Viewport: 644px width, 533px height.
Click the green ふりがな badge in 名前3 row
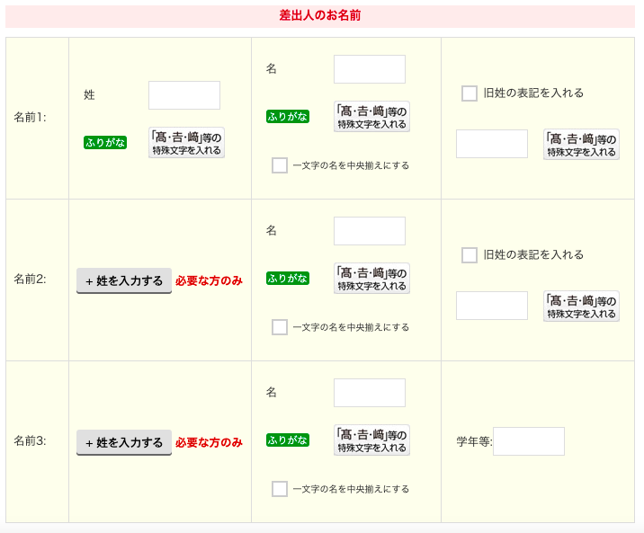click(x=287, y=440)
